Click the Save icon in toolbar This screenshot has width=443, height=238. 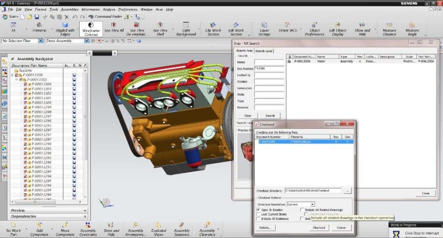pyautogui.click(x=37, y=17)
